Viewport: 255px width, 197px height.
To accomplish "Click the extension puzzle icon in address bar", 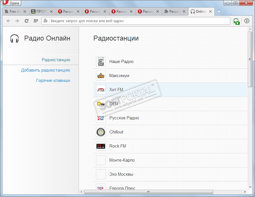I will pos(46,21).
